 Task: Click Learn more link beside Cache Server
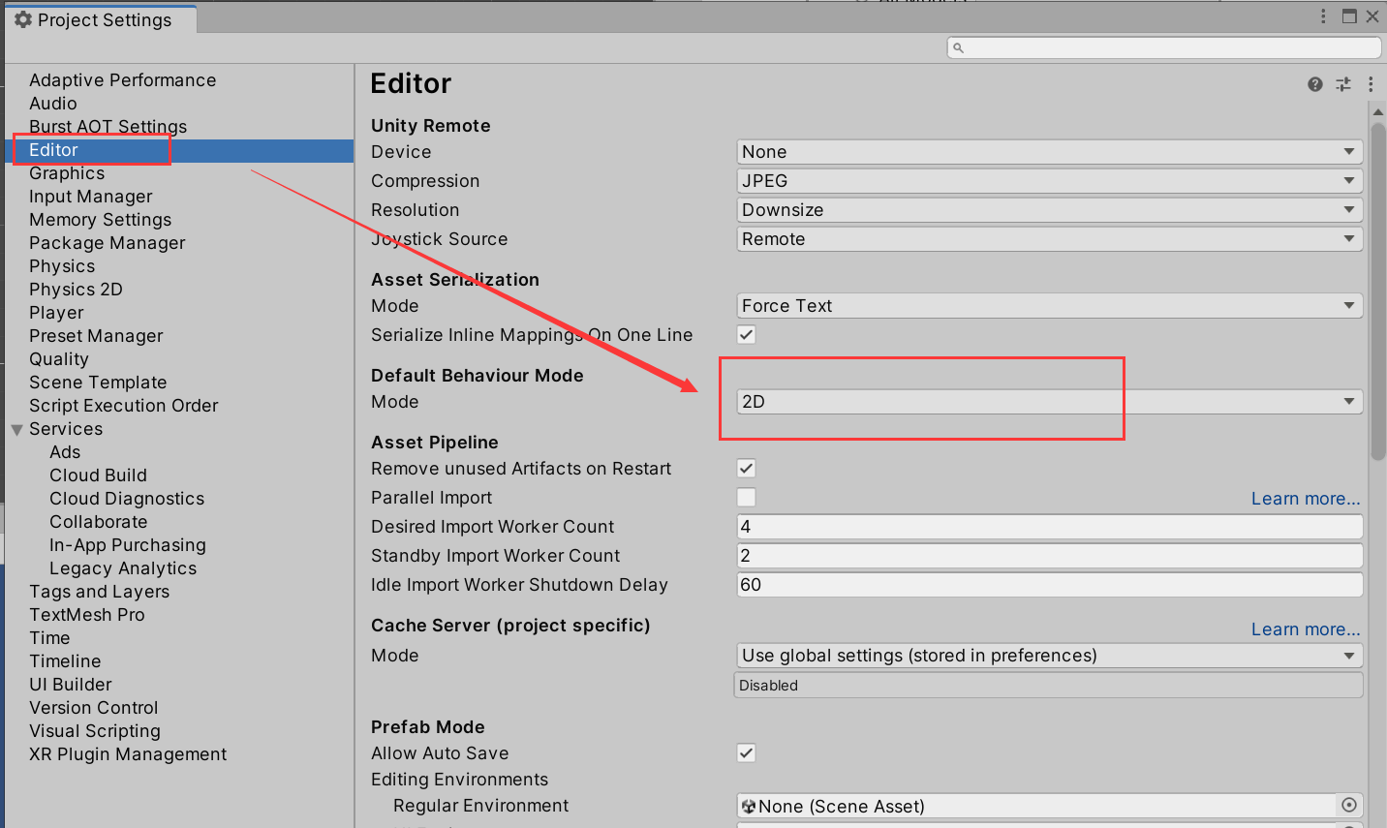tap(1306, 629)
